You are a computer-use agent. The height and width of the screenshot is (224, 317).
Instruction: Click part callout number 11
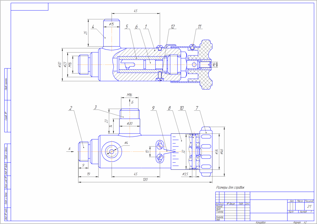coord(199,27)
